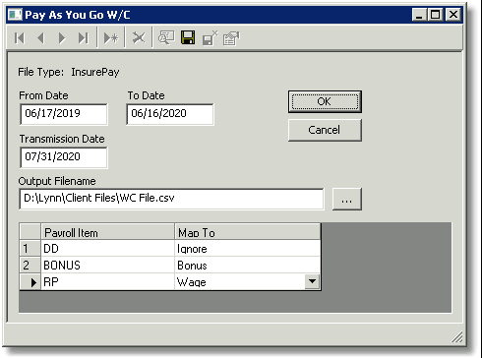Open the find records icon
The height and width of the screenshot is (358, 482).
point(166,38)
